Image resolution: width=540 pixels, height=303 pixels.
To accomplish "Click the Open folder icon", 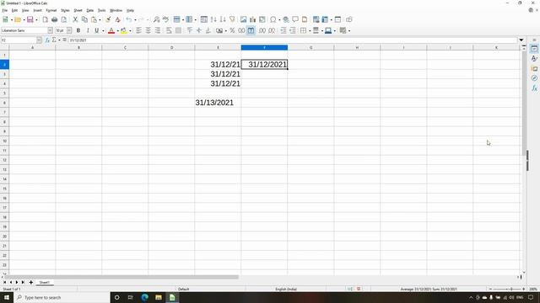I will pos(17,19).
